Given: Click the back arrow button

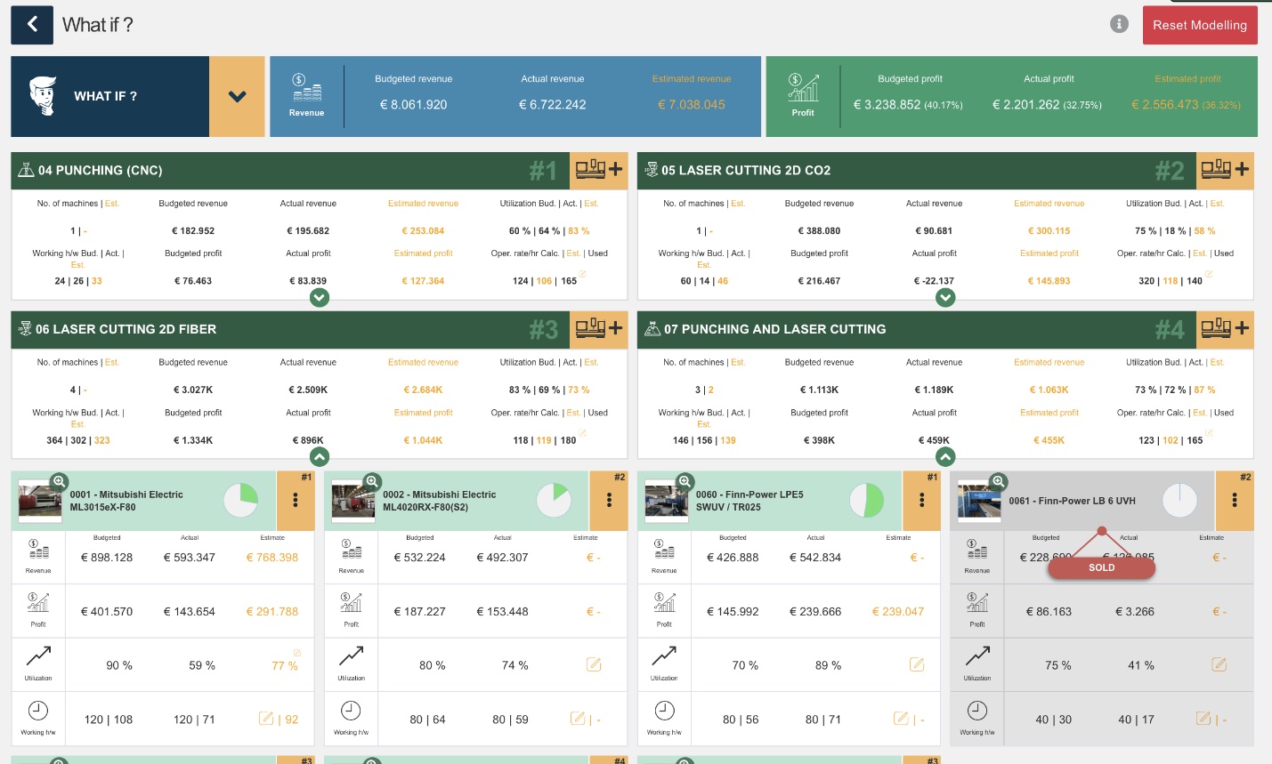Looking at the screenshot, I should (32, 24).
